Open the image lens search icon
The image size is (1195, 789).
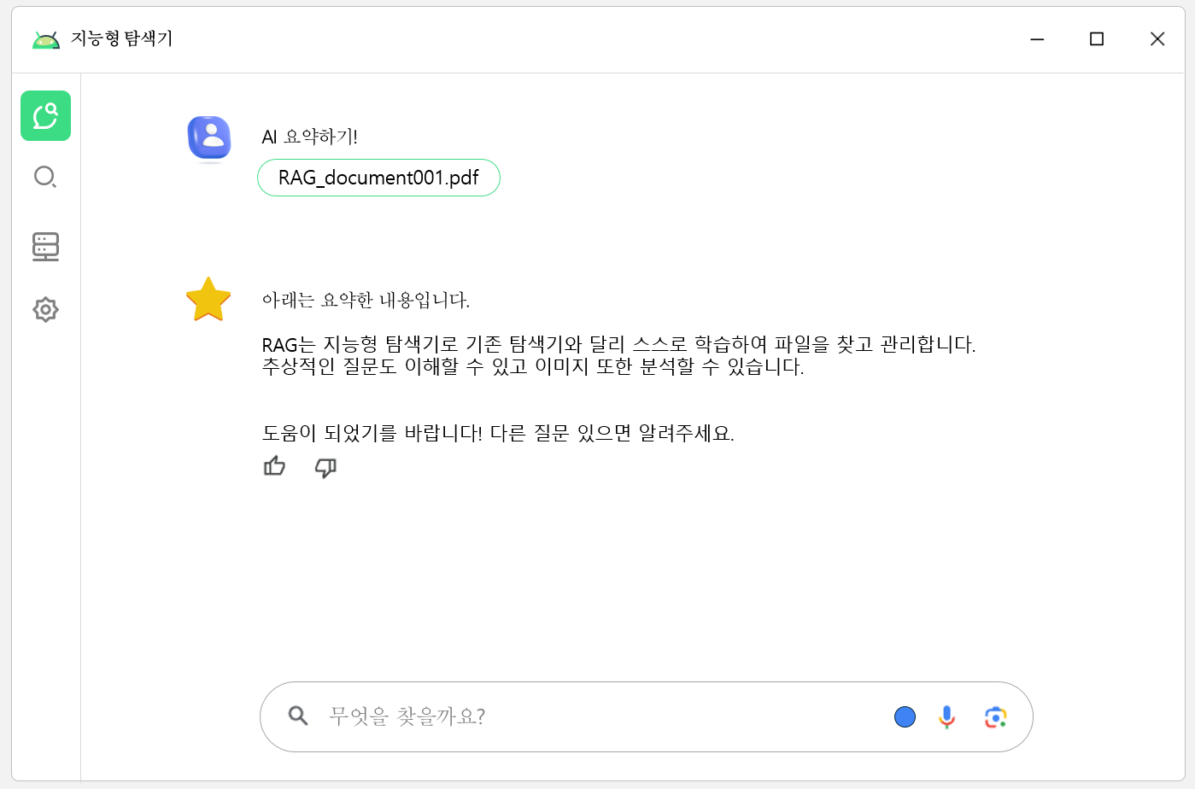(x=995, y=717)
